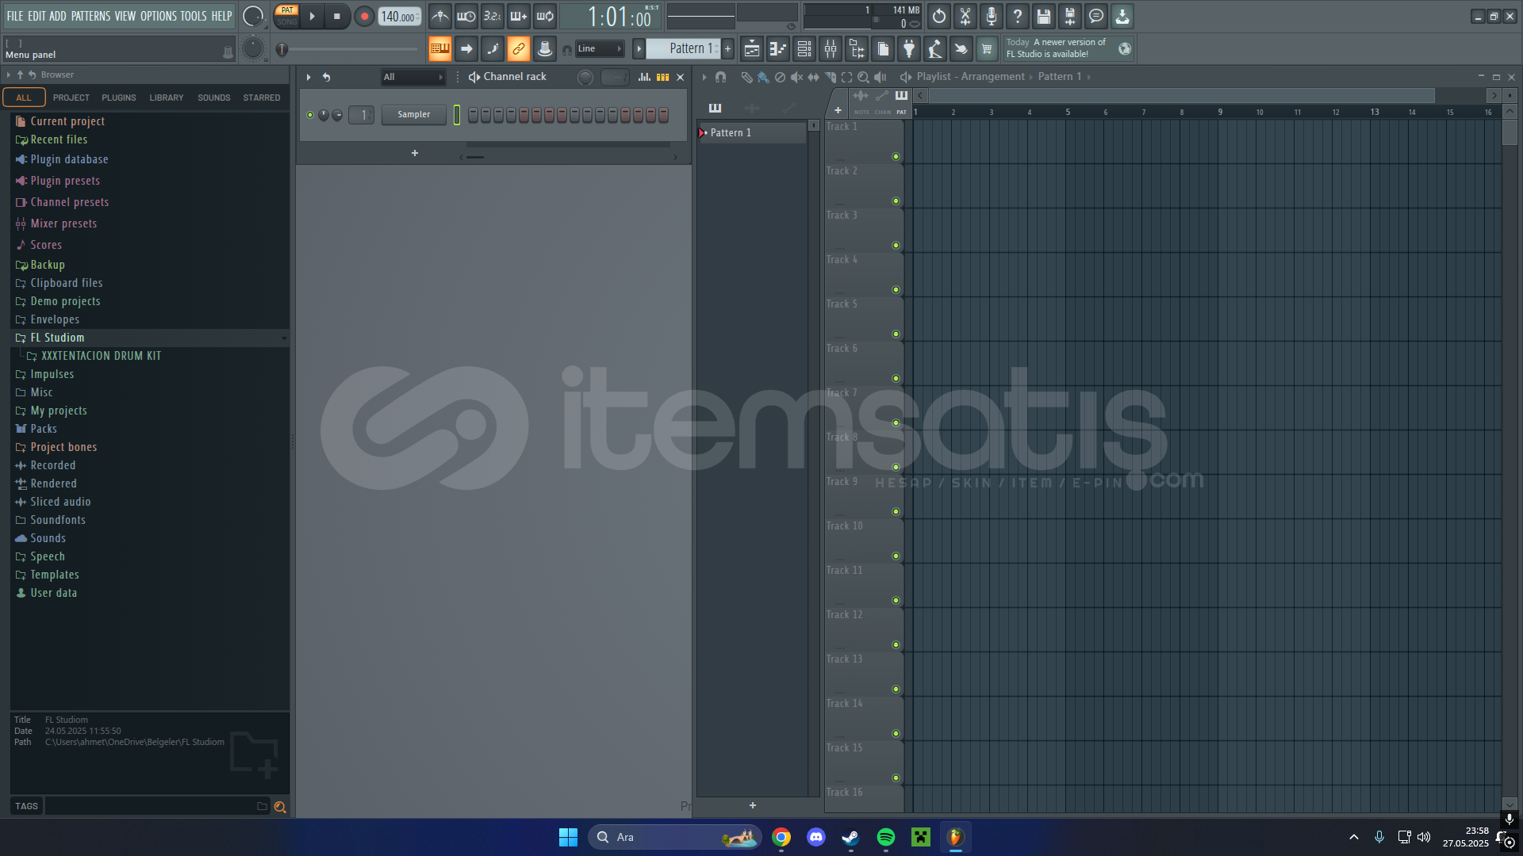Select the Sampler channel select indicator
This screenshot has height=856, width=1523.
point(457,115)
